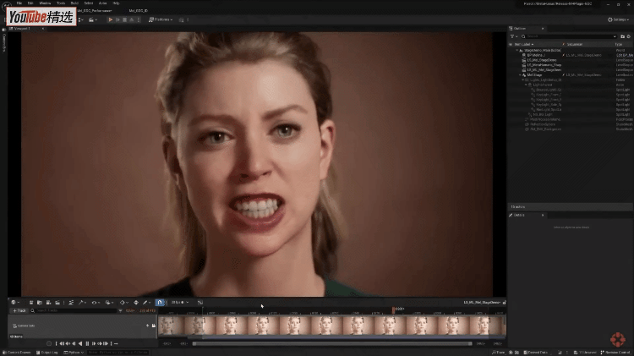Toggle the sequence lock icon beside LS_ML_Mel_StageDemo
Screen dimensions: 634x356
pyautogui.click(x=504, y=303)
